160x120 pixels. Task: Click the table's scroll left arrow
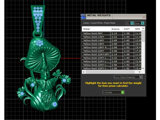(84, 72)
